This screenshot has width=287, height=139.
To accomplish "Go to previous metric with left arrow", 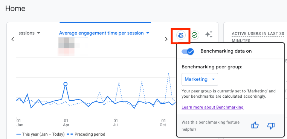I will point(13,39).
